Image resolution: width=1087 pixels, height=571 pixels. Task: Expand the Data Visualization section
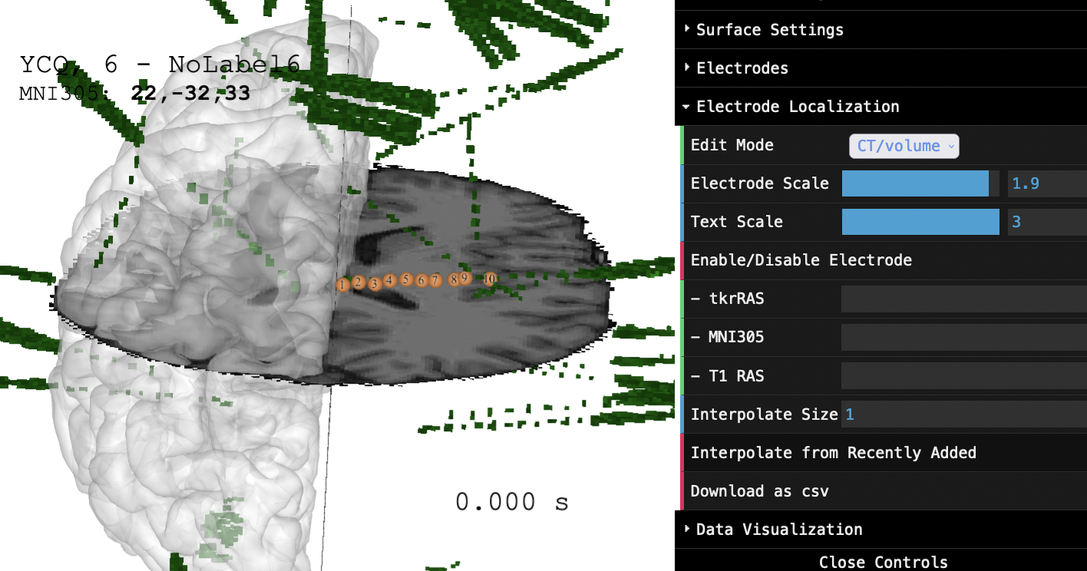coord(778,530)
